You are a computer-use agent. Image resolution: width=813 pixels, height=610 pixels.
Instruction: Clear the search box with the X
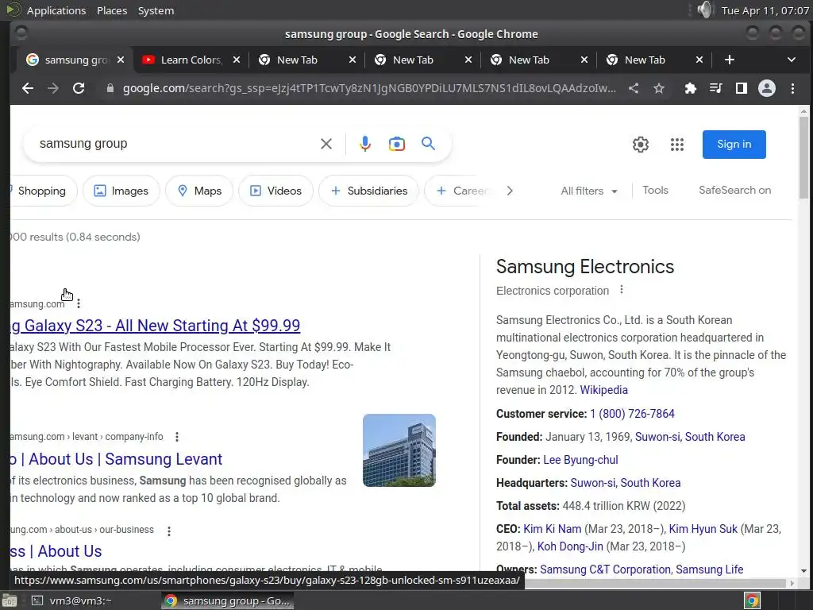326,144
